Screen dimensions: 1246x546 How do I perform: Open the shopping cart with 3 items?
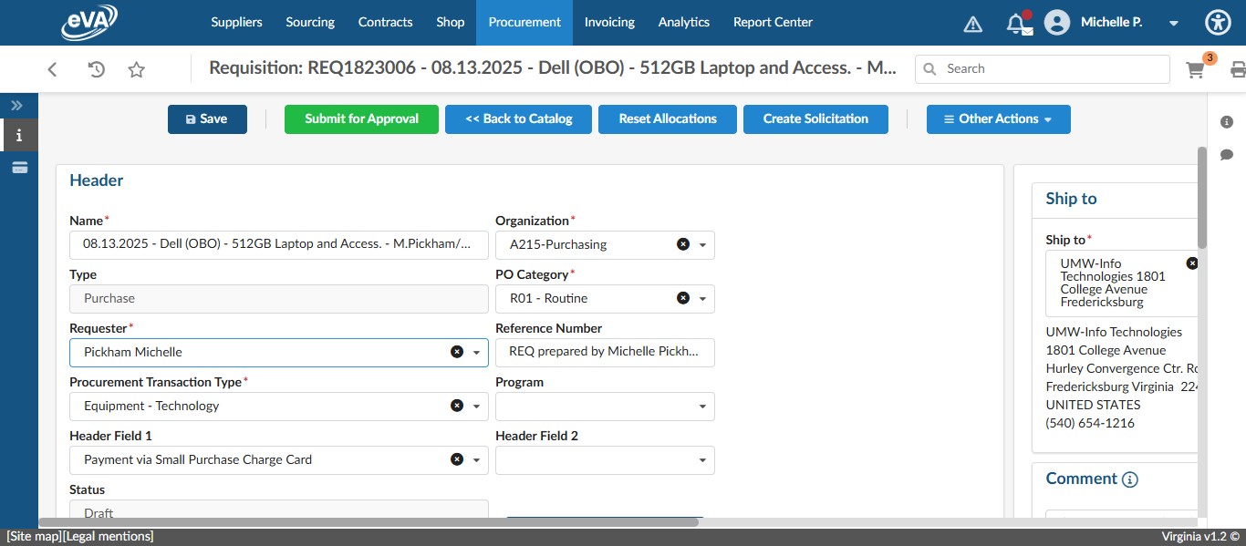coord(1195,70)
